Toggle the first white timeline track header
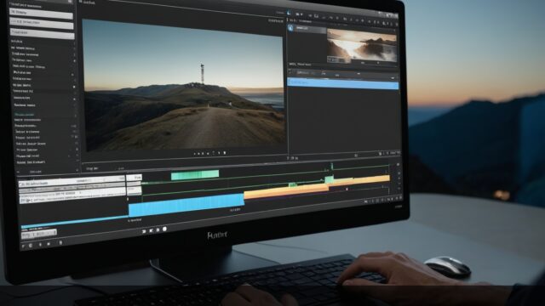The width and height of the screenshot is (545, 306). coord(72,181)
